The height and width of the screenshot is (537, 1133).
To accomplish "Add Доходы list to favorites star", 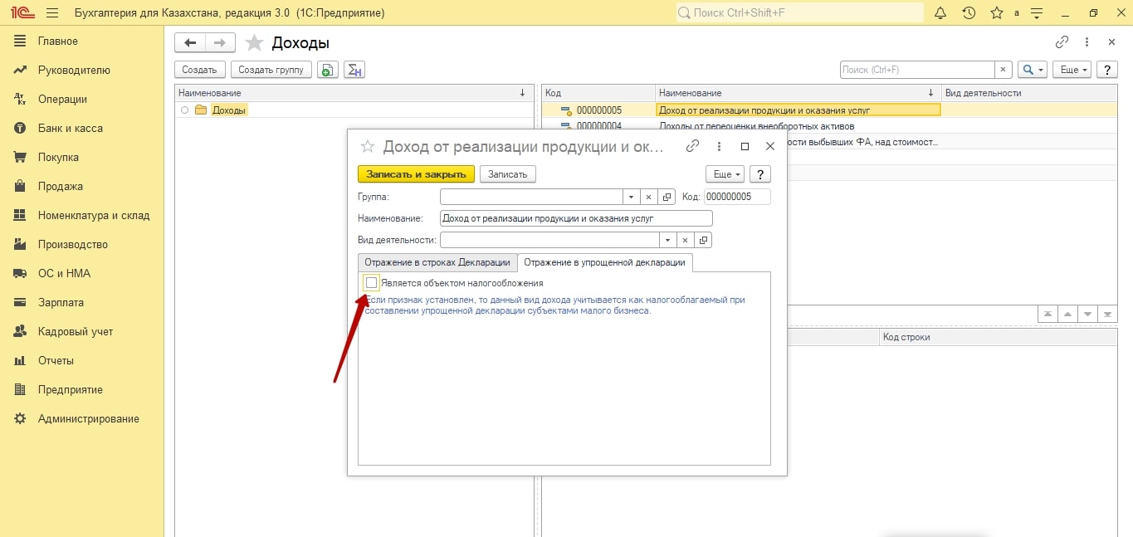I will pos(255,43).
